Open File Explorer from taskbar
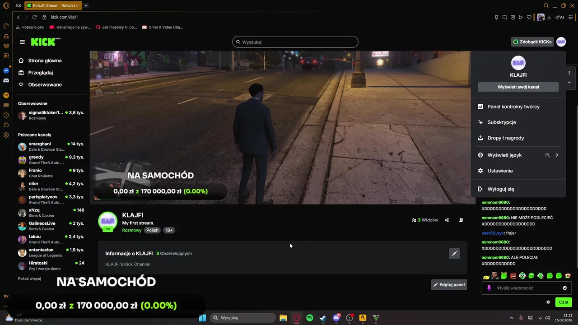Image resolution: width=578 pixels, height=325 pixels. point(283,318)
